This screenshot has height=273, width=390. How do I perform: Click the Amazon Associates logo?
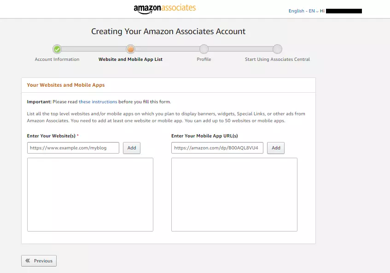tap(165, 9)
